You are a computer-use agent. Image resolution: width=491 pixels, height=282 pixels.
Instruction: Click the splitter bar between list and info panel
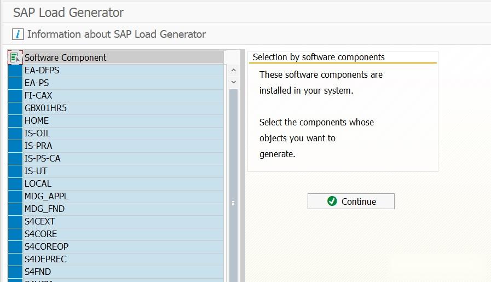(242, 164)
